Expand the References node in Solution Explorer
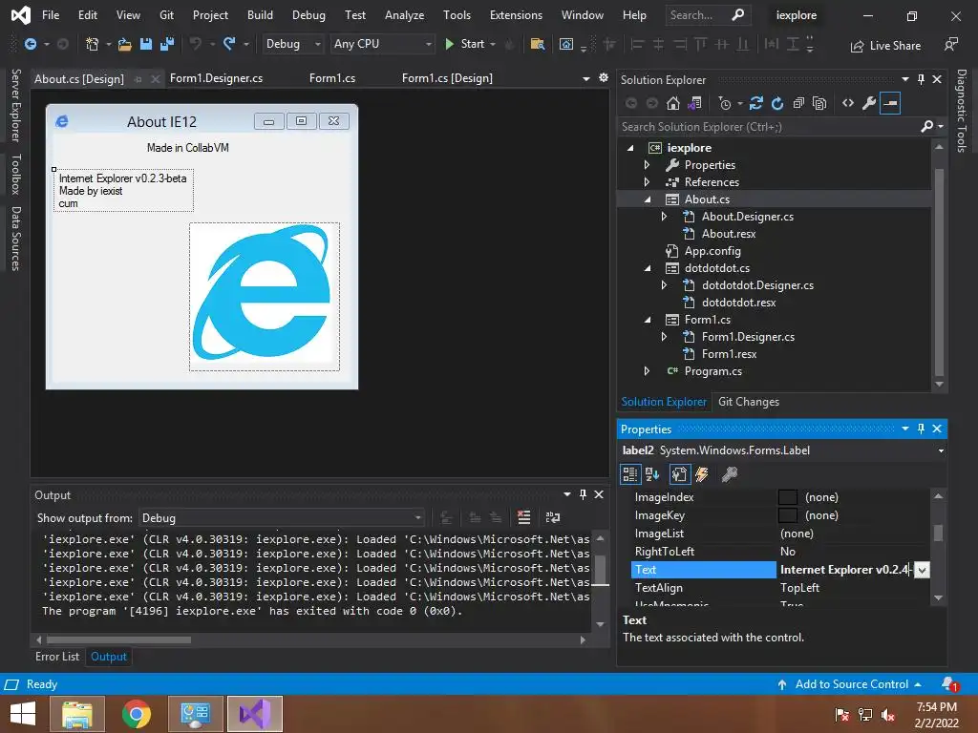This screenshot has width=978, height=733. (647, 182)
